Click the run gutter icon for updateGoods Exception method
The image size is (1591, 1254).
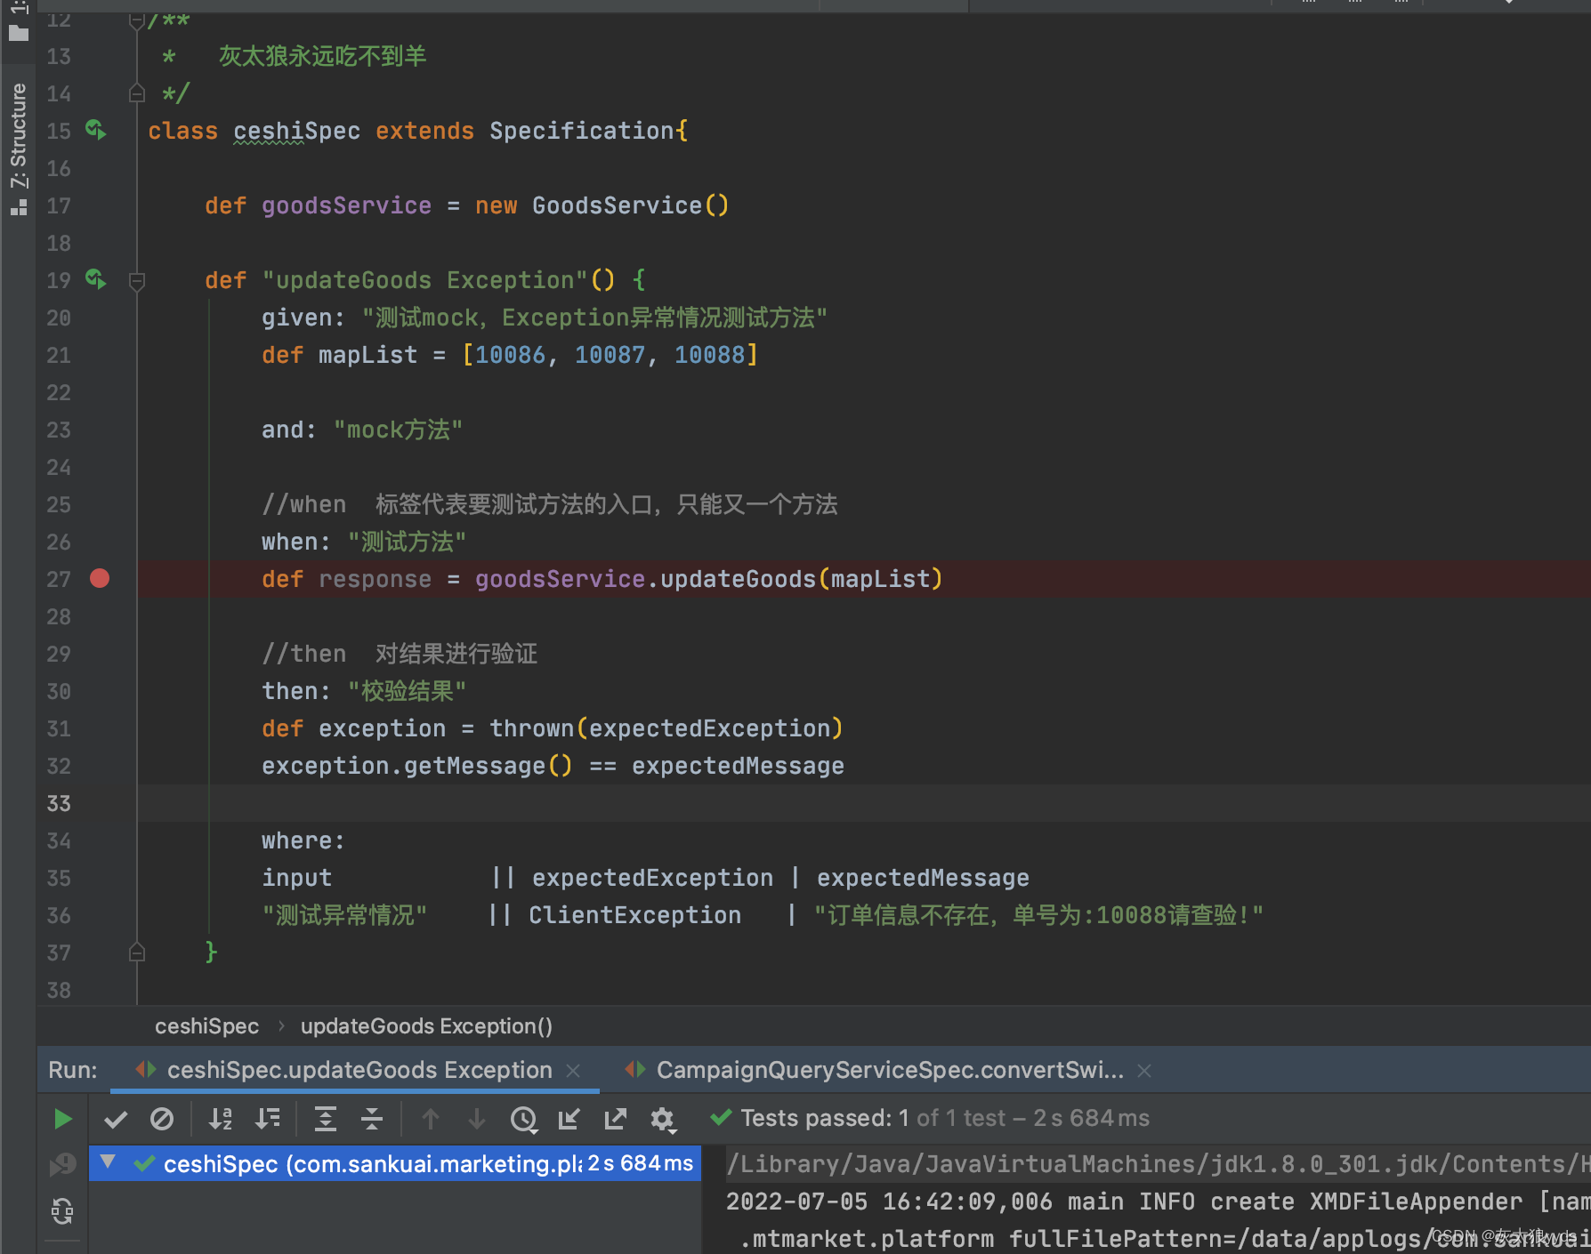(96, 279)
